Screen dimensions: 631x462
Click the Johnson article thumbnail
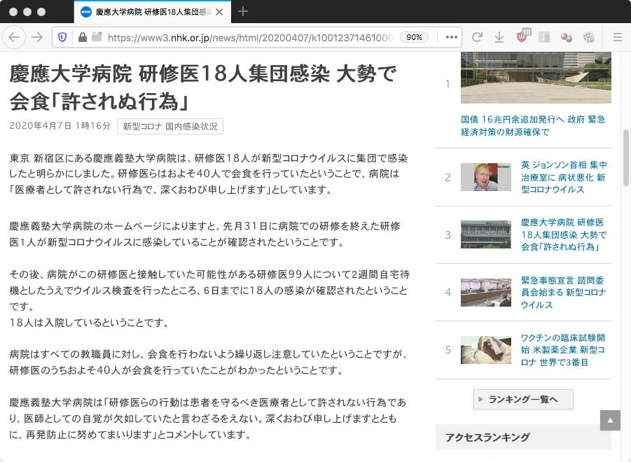tap(486, 177)
